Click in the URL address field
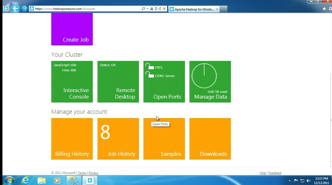Image resolution: width=332 pixels, height=185 pixels. (86, 9)
